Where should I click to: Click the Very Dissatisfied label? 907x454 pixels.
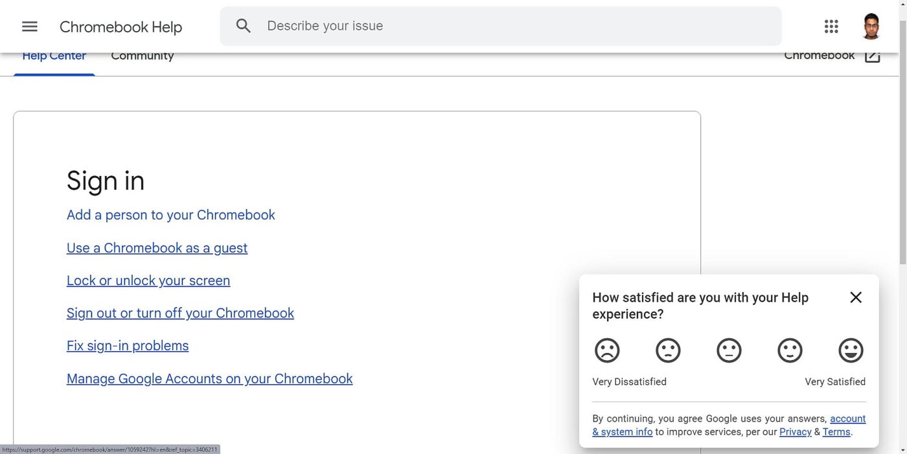coord(629,382)
